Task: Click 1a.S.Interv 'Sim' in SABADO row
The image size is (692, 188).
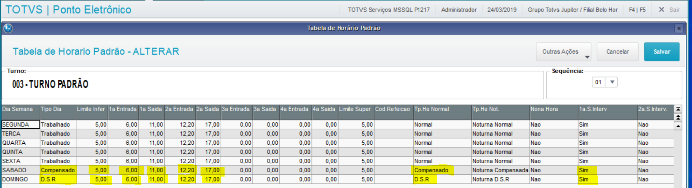Action: pos(608,170)
